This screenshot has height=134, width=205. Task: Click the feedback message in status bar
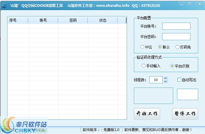[158, 130]
